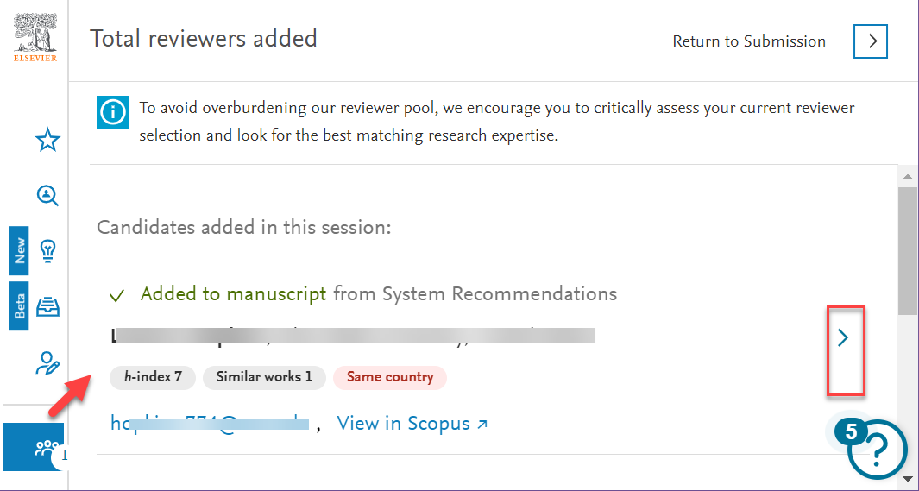Click the reviewer's blurred email address
Viewport: 919px width, 491px height.
(209, 423)
